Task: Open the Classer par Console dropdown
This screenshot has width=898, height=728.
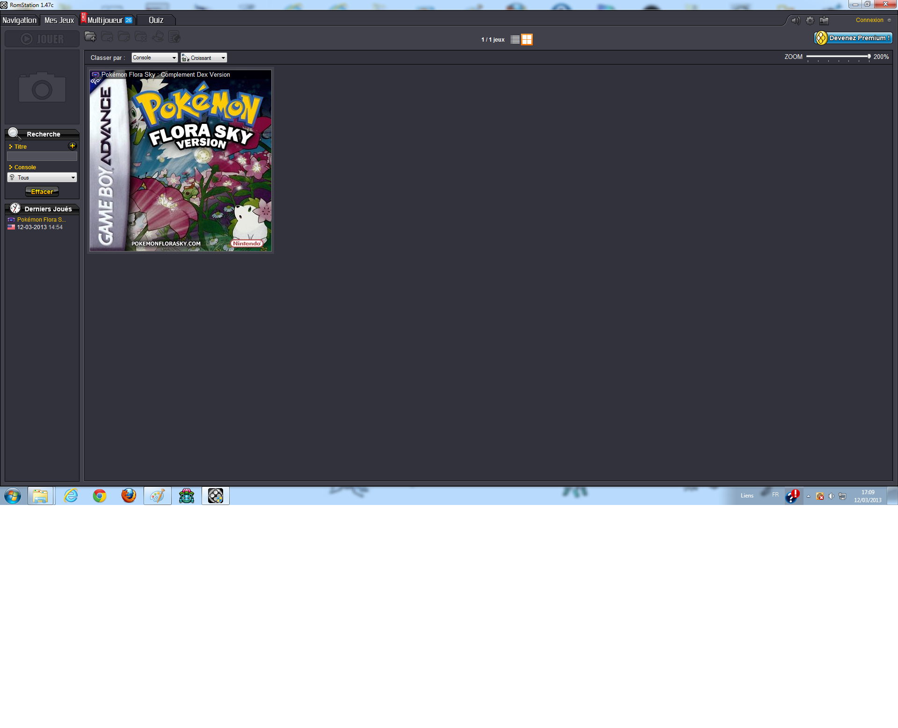Action: point(154,58)
